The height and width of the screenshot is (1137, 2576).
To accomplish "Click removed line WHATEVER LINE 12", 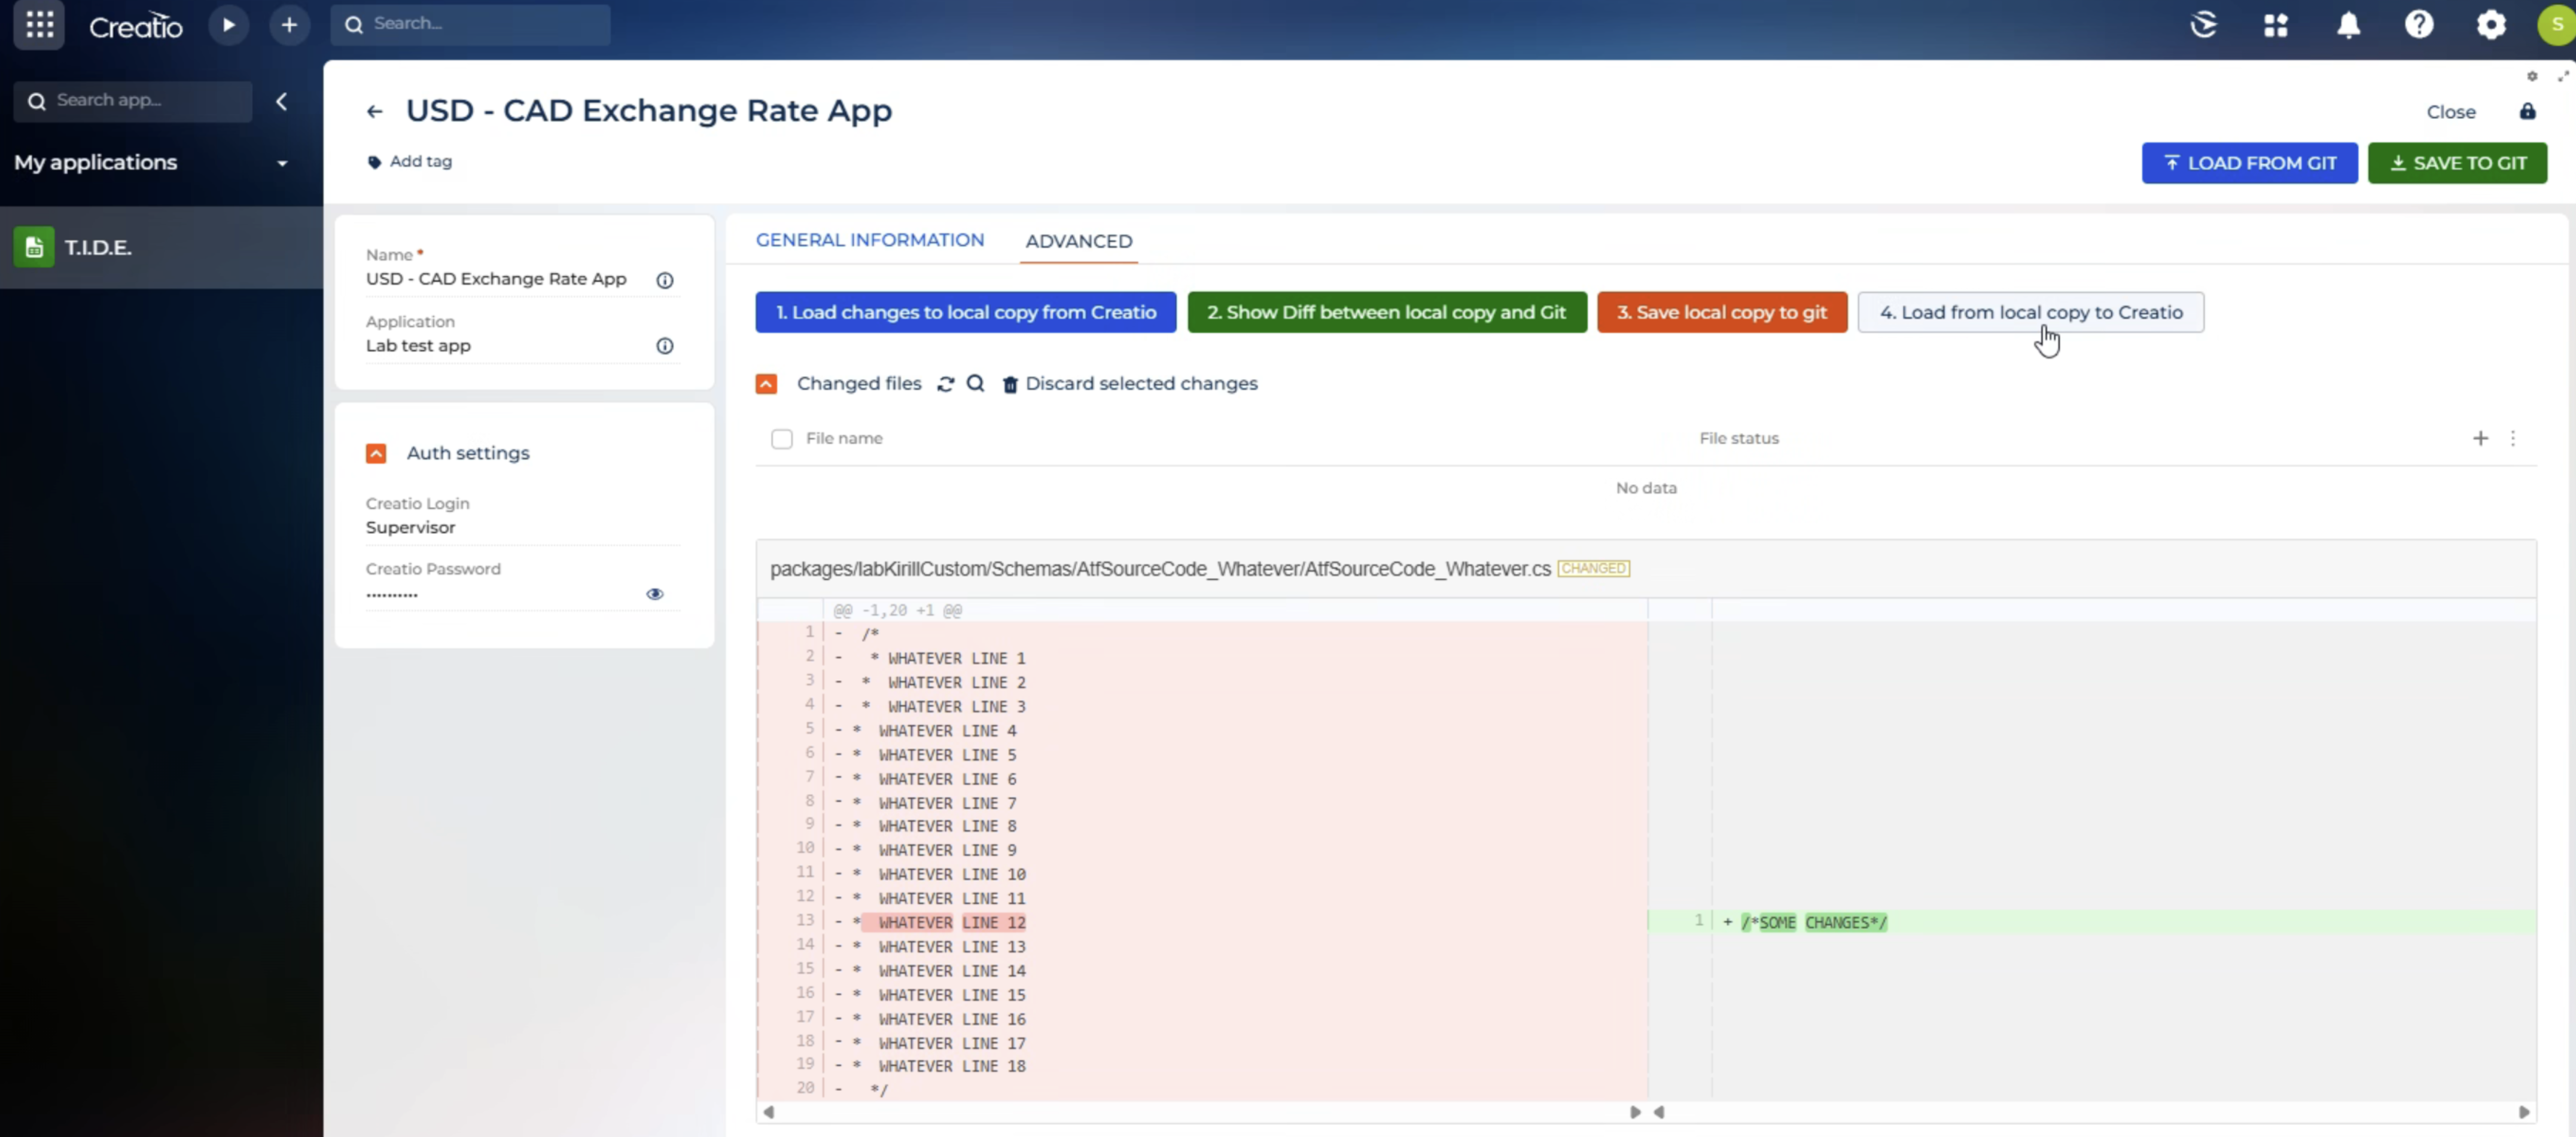I will click(951, 922).
